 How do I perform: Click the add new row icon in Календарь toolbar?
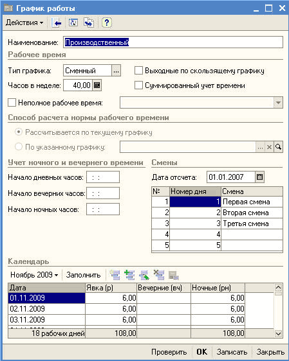point(115,275)
